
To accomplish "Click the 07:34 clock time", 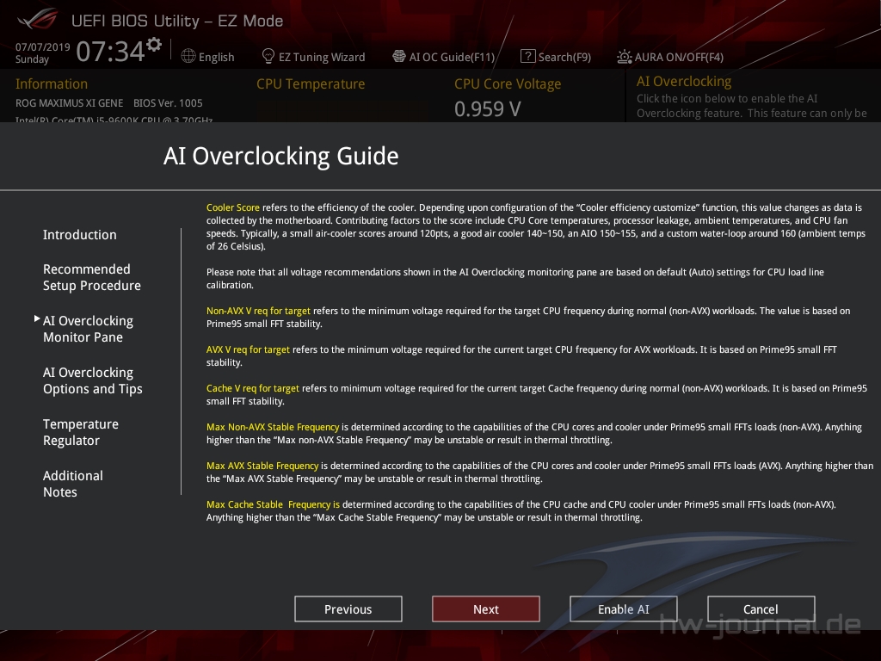I will click(x=111, y=51).
